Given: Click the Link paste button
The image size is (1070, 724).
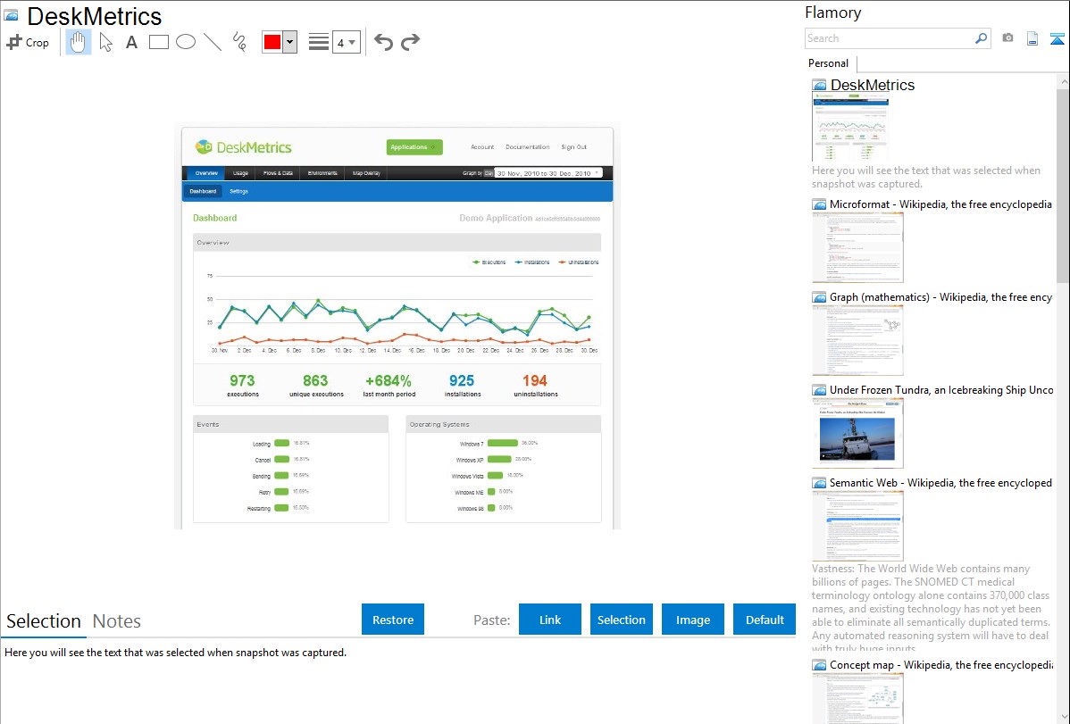Looking at the screenshot, I should tap(550, 620).
